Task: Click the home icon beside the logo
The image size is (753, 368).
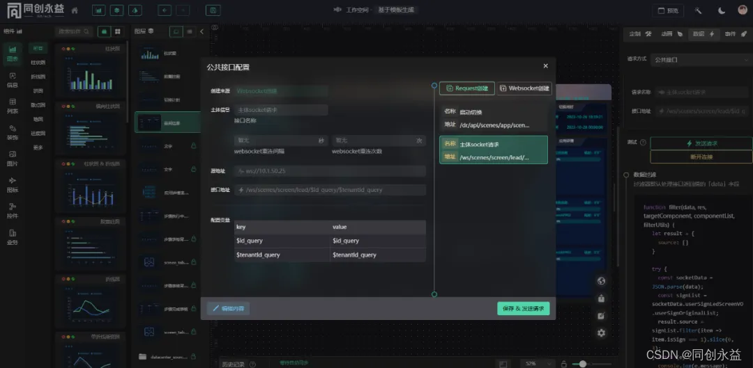Action: [75, 10]
